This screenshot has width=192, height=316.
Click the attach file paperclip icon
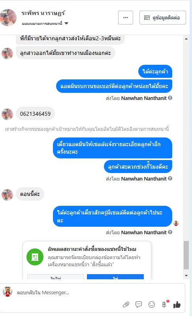click(126, 305)
